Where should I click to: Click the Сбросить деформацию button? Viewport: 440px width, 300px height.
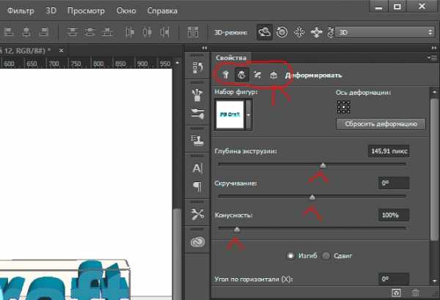tap(380, 124)
